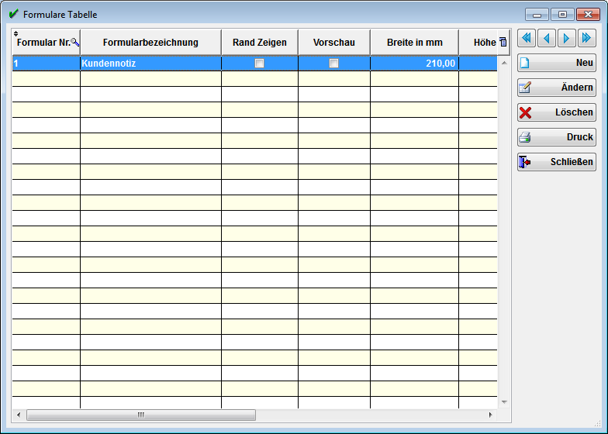Select the 210,00 width value
Viewport: 608px width, 434px height.
tap(414, 64)
